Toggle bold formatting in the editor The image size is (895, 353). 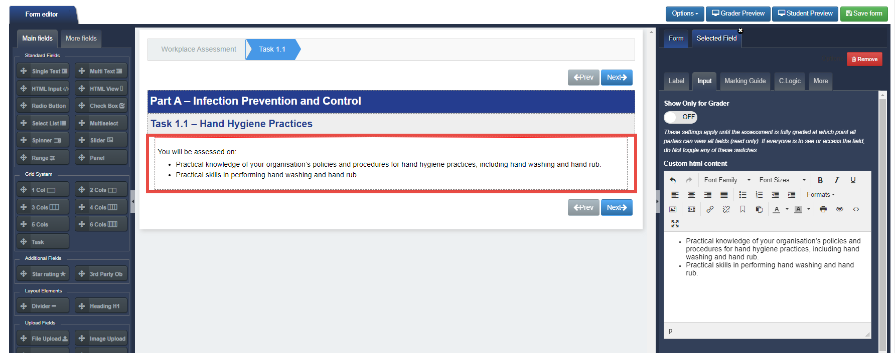tap(820, 180)
